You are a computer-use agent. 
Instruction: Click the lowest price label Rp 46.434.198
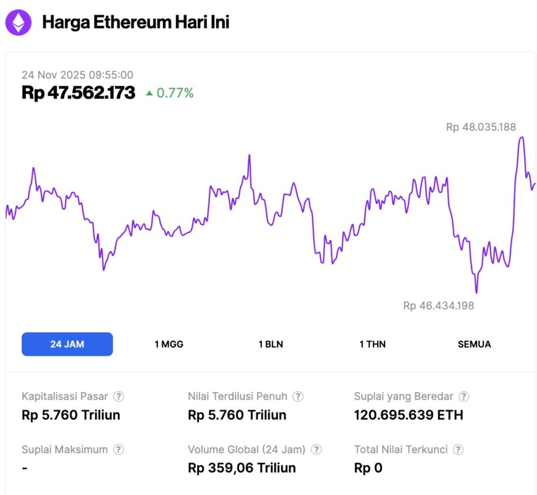point(438,306)
